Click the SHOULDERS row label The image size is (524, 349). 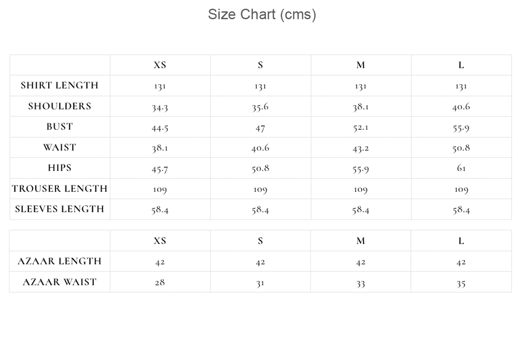(60, 106)
